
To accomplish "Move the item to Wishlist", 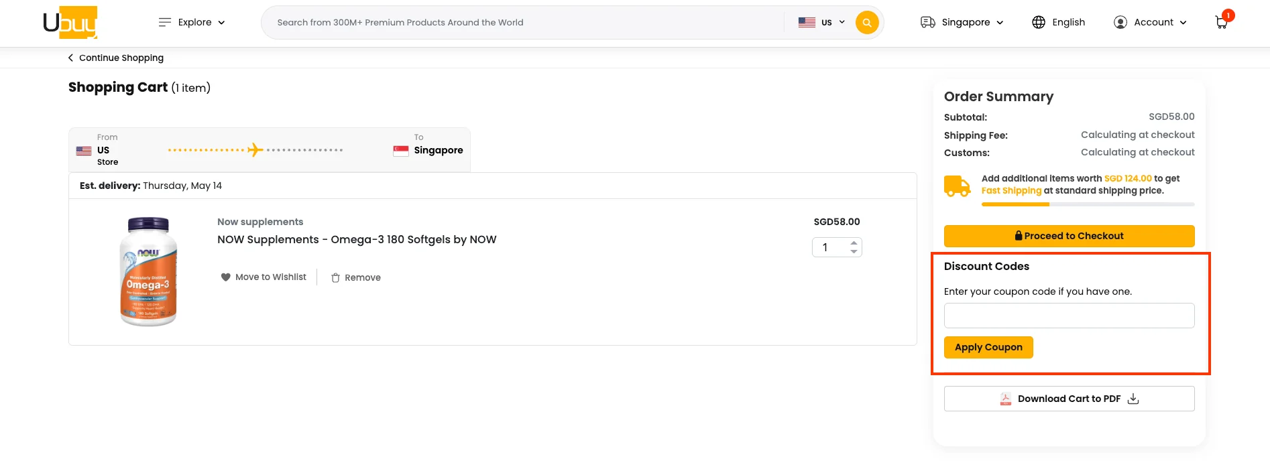I will pyautogui.click(x=264, y=277).
